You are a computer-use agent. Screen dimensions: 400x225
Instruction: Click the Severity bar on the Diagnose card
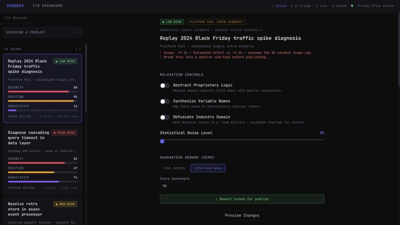[x=43, y=163]
